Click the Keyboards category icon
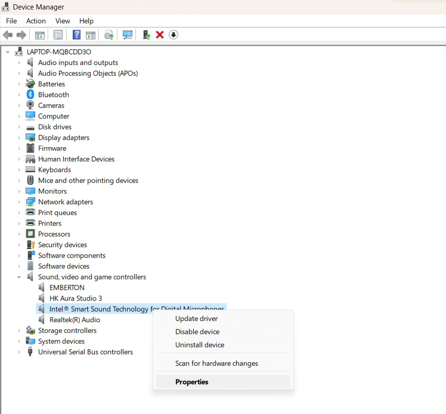446x414 pixels. click(31, 169)
